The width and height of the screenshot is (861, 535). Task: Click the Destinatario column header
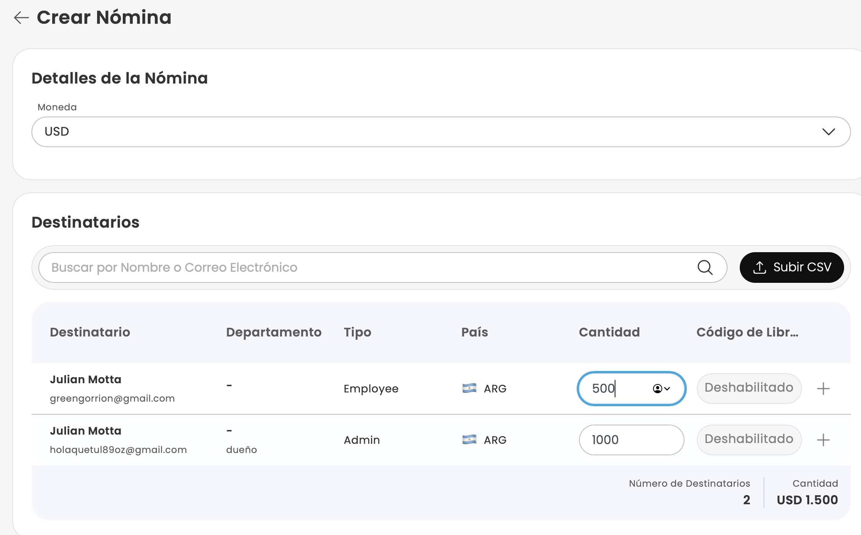click(x=90, y=332)
